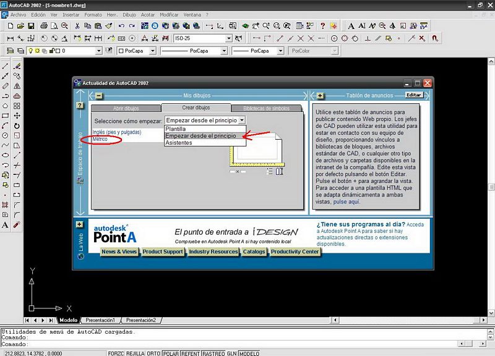Select the Rotate modify tool

(17, 126)
